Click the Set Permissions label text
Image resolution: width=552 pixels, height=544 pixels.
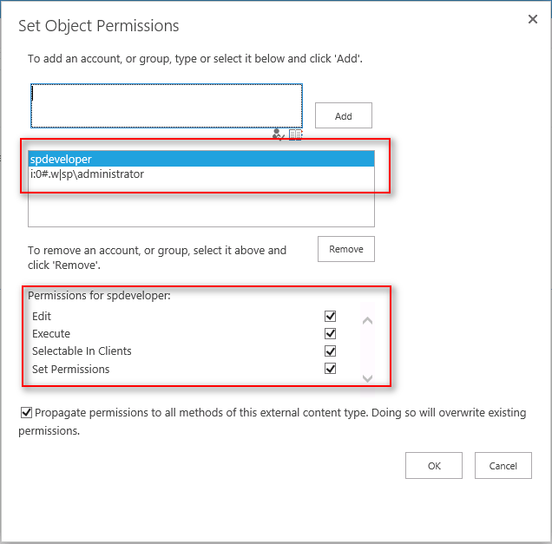(71, 369)
